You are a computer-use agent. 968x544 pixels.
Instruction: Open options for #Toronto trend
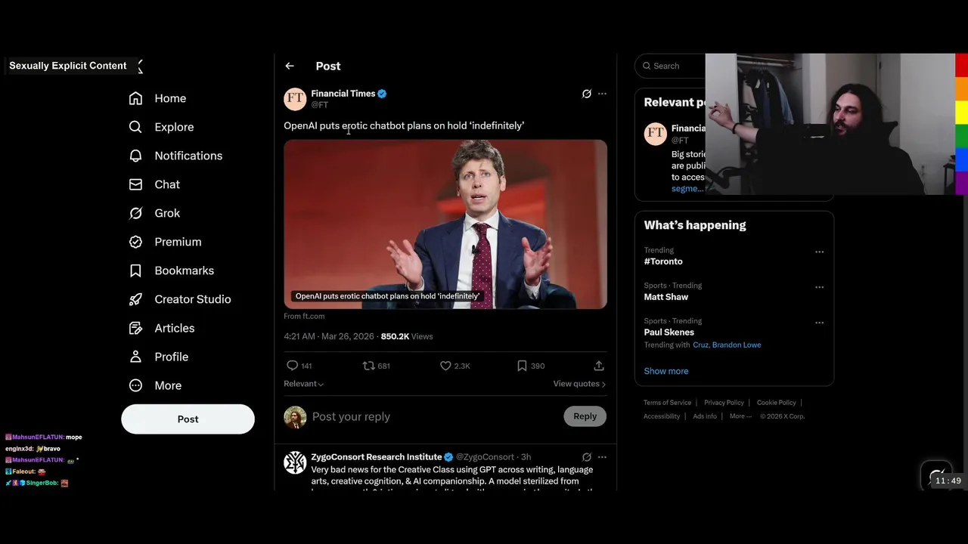tap(819, 252)
